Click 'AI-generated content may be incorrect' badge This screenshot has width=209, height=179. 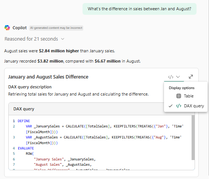tap(56, 28)
